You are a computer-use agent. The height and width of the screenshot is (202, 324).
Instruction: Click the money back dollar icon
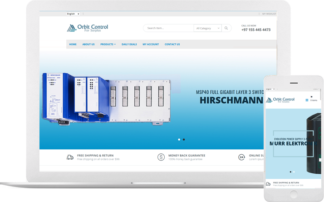[161, 157]
